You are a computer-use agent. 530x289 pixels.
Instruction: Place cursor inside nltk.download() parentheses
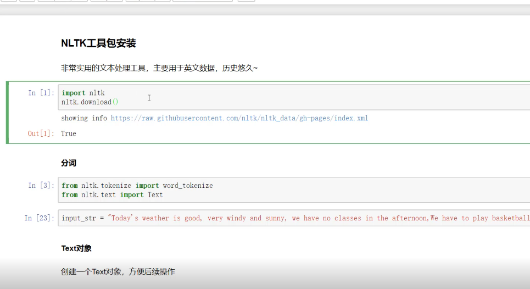pos(116,102)
